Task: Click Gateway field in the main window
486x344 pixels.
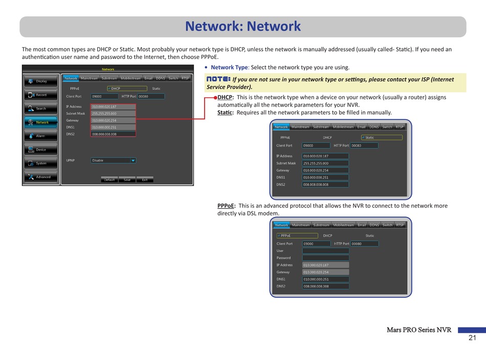Action: [113, 120]
